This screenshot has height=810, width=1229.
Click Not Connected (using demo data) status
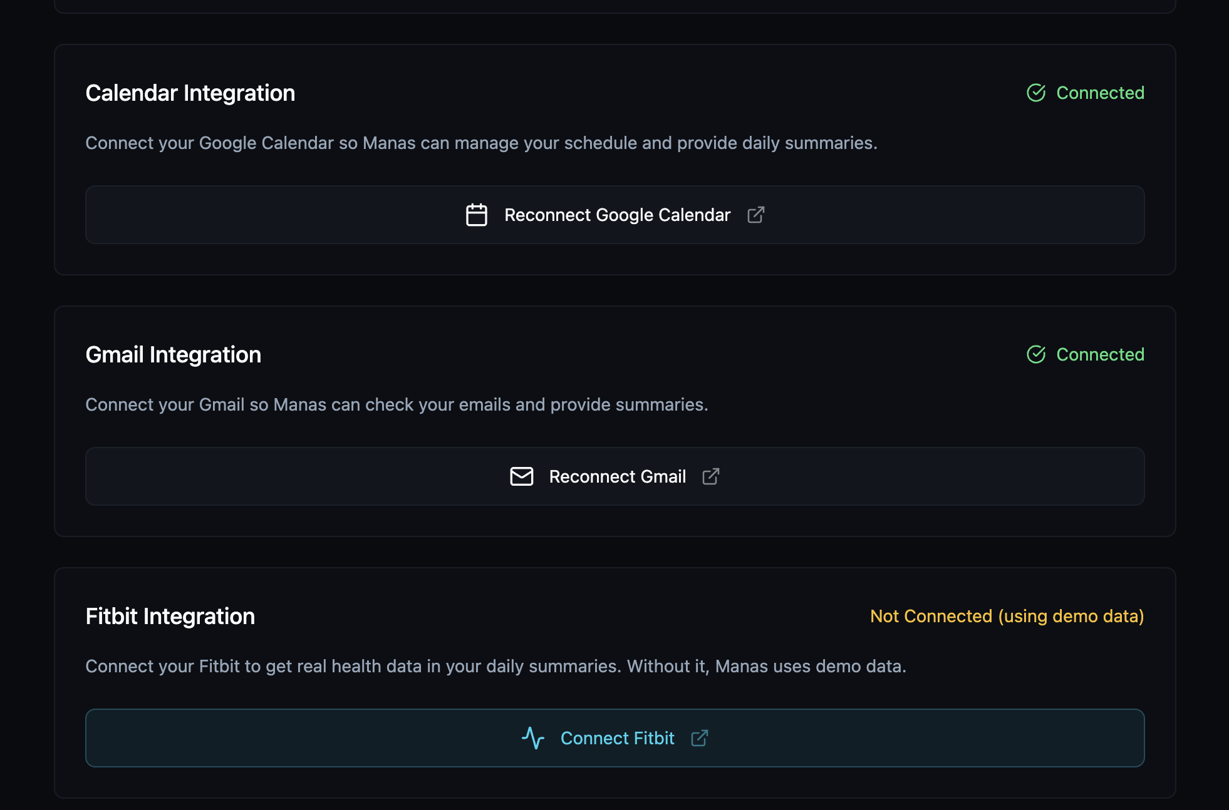(x=1007, y=616)
